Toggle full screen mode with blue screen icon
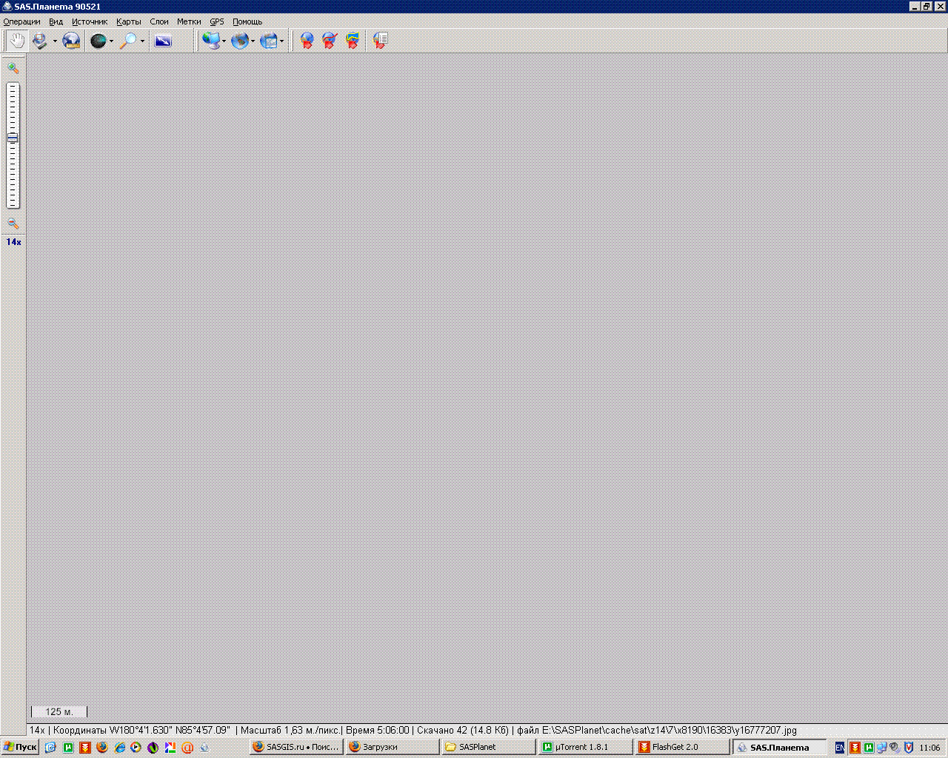This screenshot has height=758, width=948. 163,41
